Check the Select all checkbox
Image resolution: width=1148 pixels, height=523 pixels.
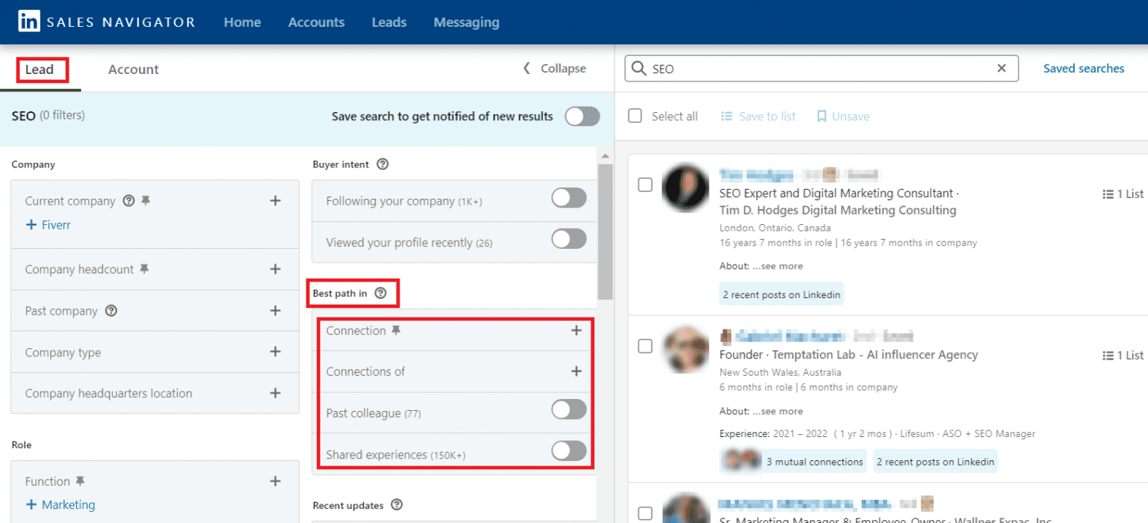(635, 116)
